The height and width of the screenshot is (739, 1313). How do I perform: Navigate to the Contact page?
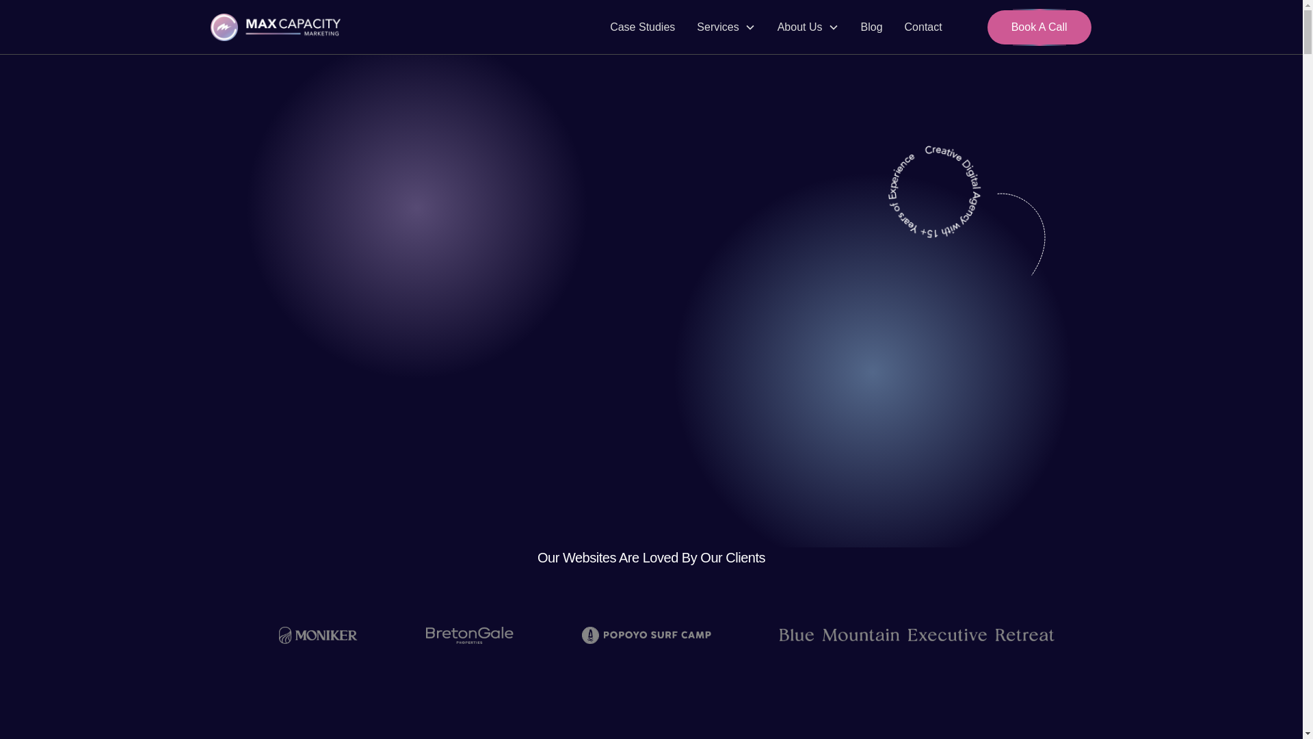[923, 27]
